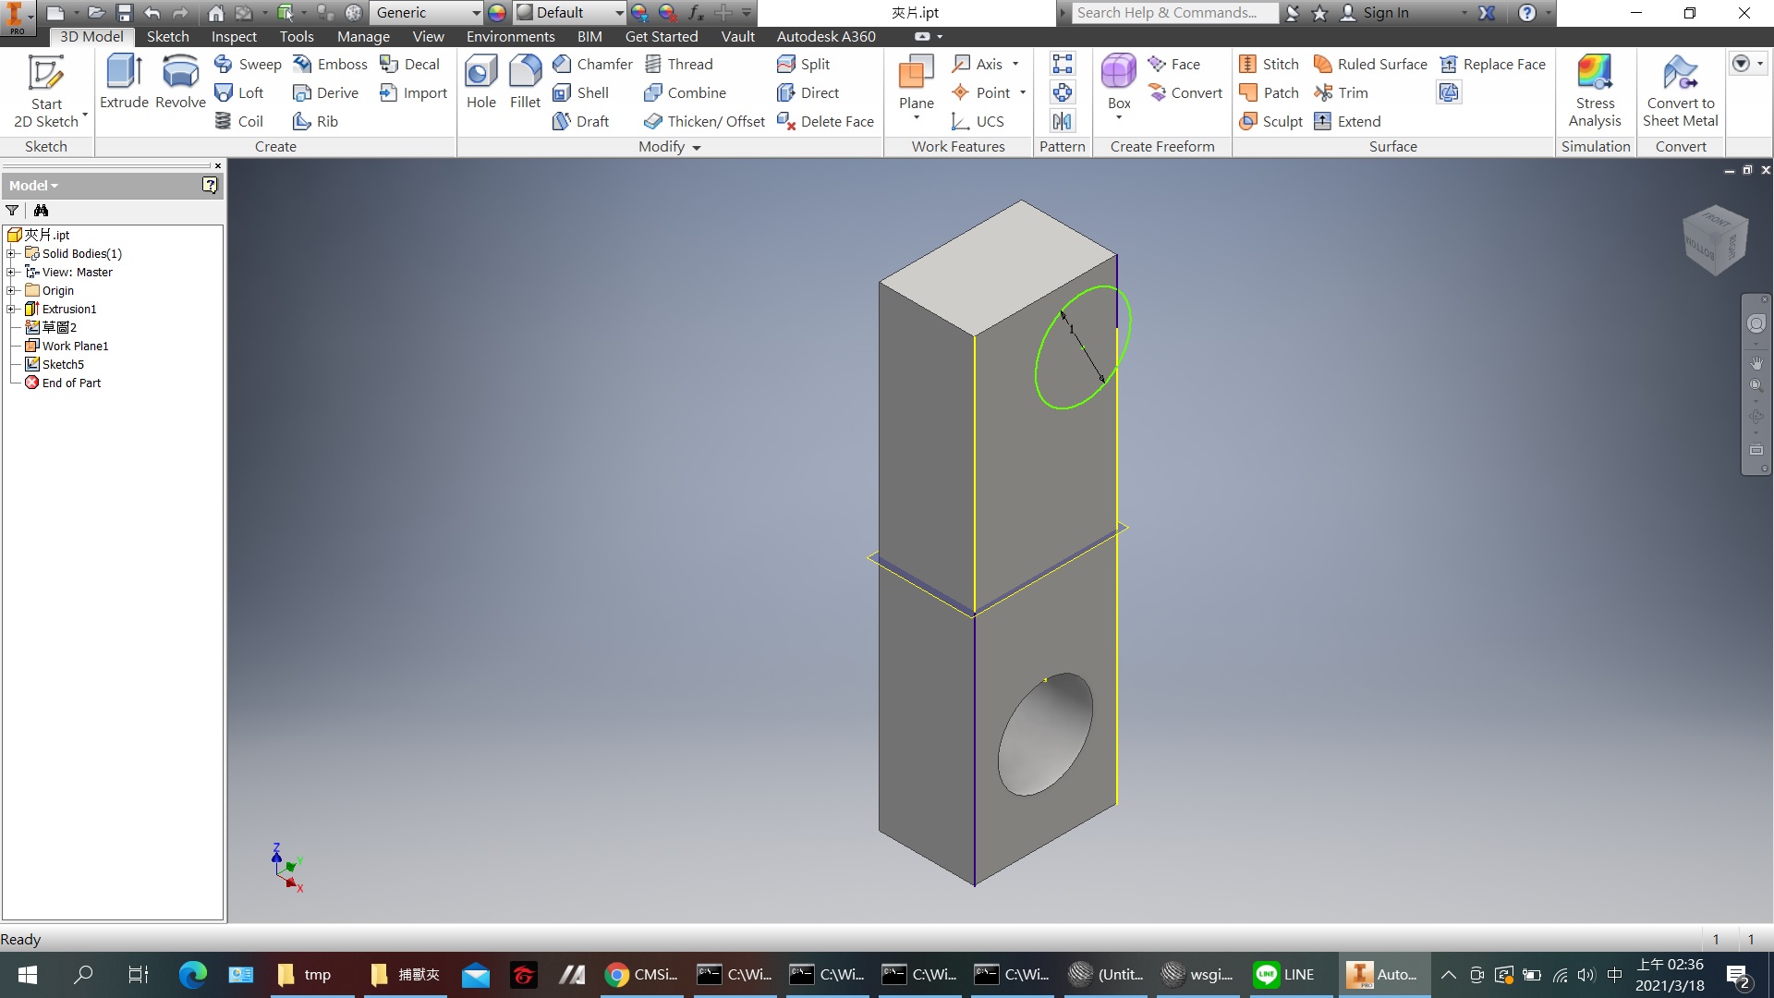The width and height of the screenshot is (1774, 998).
Task: Select the Mirror pattern icon
Action: tap(1063, 121)
